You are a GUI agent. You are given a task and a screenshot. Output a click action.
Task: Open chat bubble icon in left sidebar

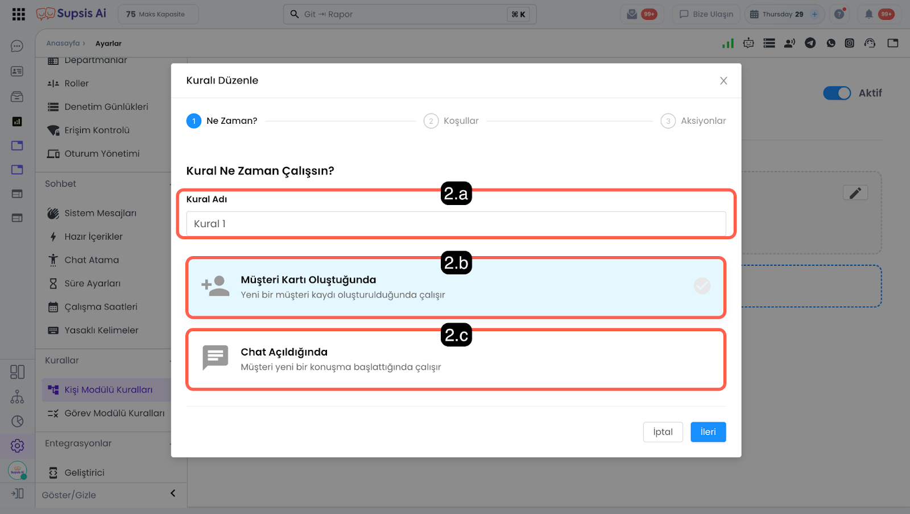pyautogui.click(x=17, y=46)
